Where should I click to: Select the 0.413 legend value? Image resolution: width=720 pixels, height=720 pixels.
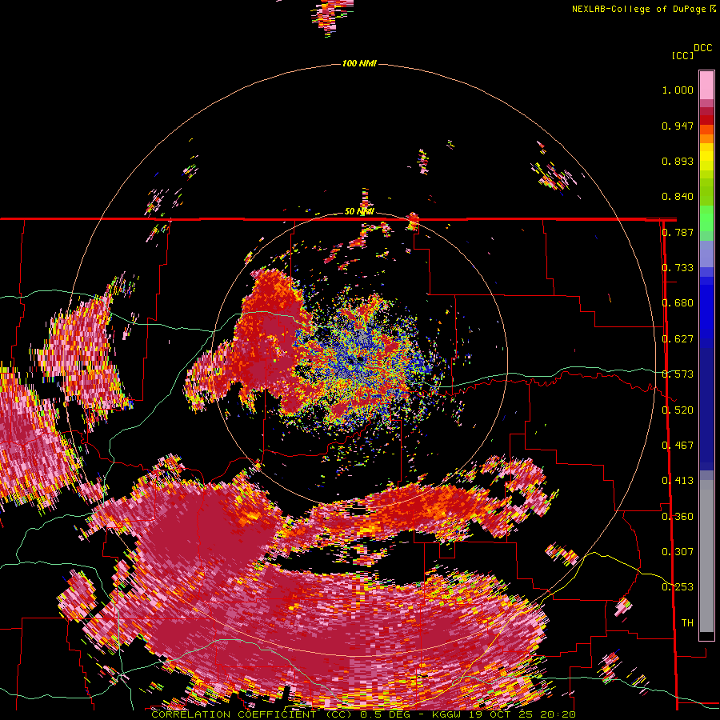tap(678, 481)
